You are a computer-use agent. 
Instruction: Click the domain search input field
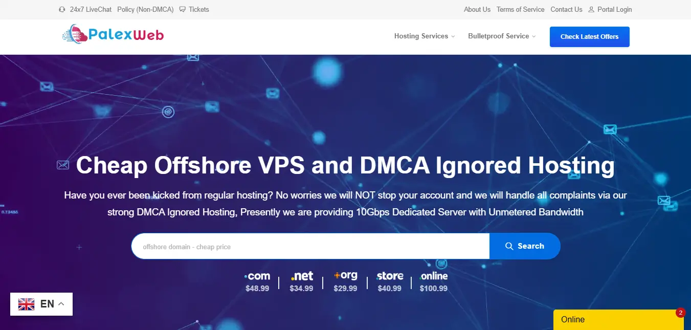[x=307, y=246]
